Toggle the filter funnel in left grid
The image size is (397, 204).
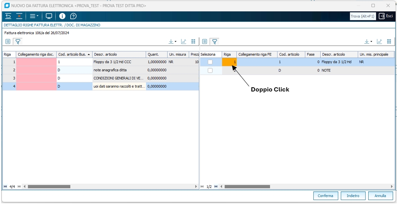coord(18,41)
